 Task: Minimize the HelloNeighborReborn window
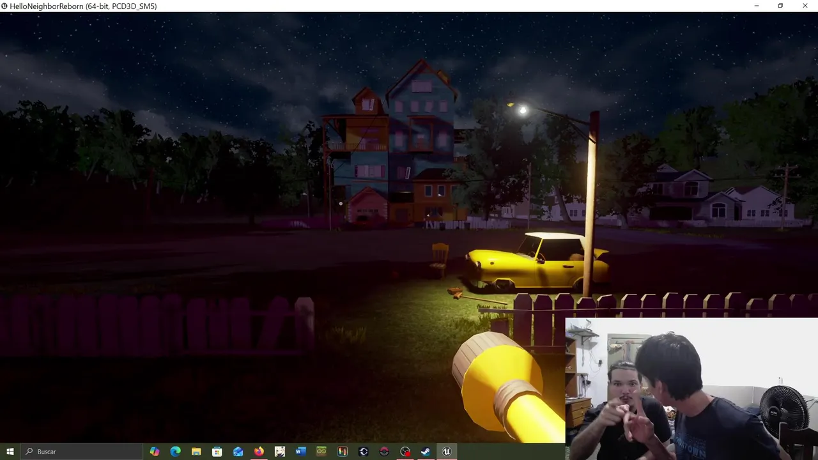[757, 6]
